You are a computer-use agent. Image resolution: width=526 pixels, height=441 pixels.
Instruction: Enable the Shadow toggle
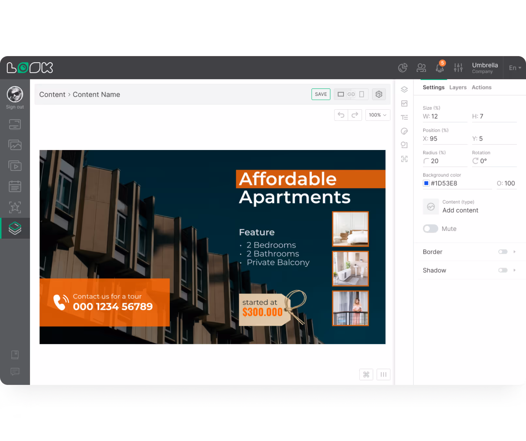pyautogui.click(x=502, y=270)
